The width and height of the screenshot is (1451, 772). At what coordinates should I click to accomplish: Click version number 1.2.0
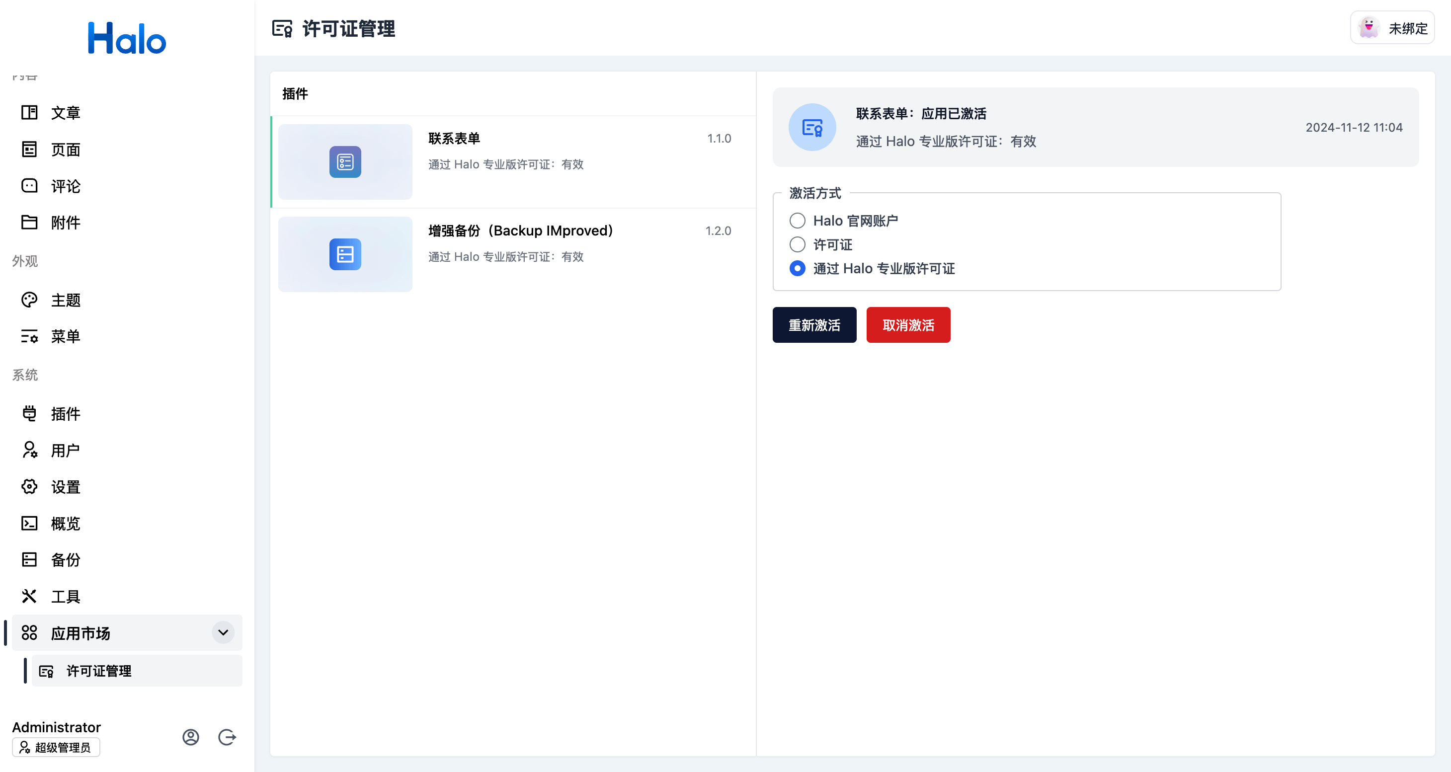[x=718, y=231]
